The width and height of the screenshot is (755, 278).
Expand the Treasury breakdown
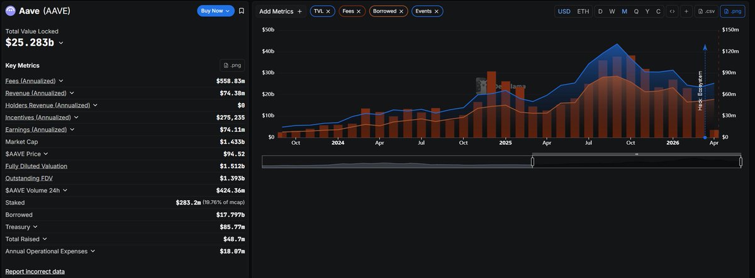click(35, 227)
